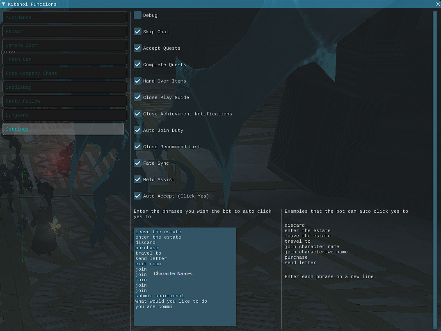The width and height of the screenshot is (441, 331).
Task: Turn off Hand Over Items
Action: pyautogui.click(x=138, y=81)
